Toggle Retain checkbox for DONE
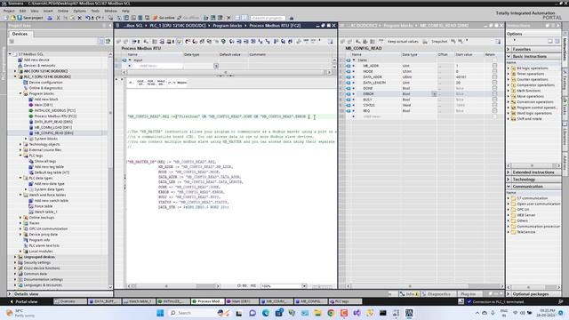The width and height of the screenshot is (569, 320). [x=494, y=88]
